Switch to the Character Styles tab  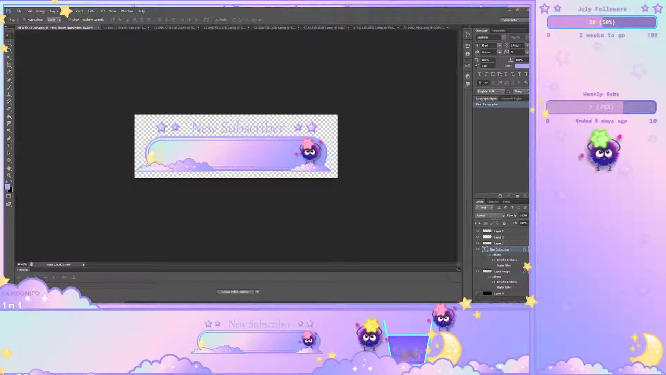[x=511, y=98]
